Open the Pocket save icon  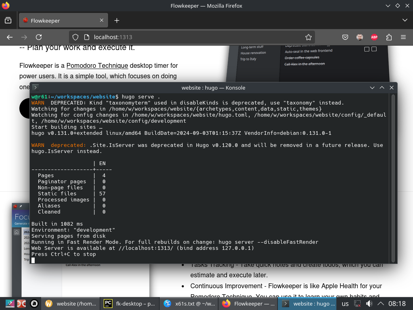[x=345, y=37]
